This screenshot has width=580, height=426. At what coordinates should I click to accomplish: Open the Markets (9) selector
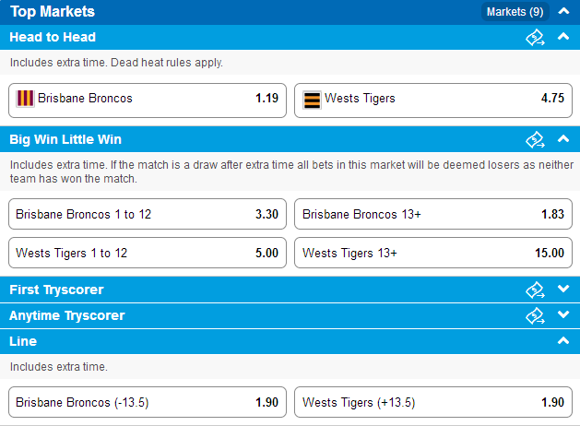click(x=515, y=12)
